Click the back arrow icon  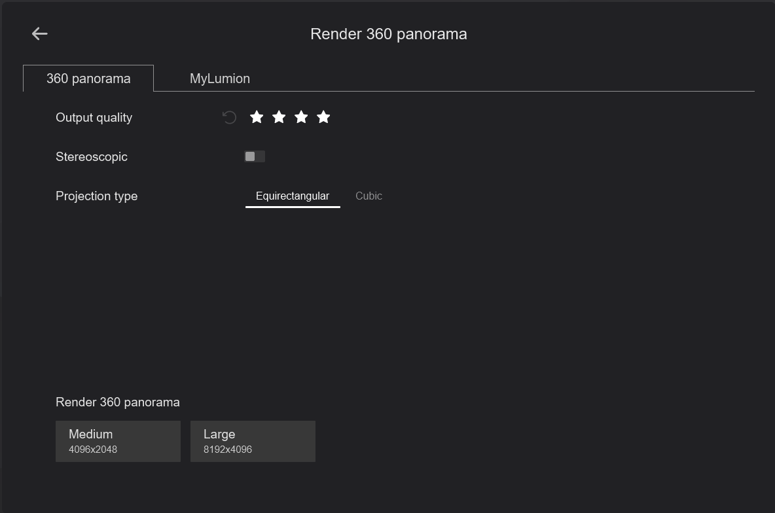pos(40,34)
